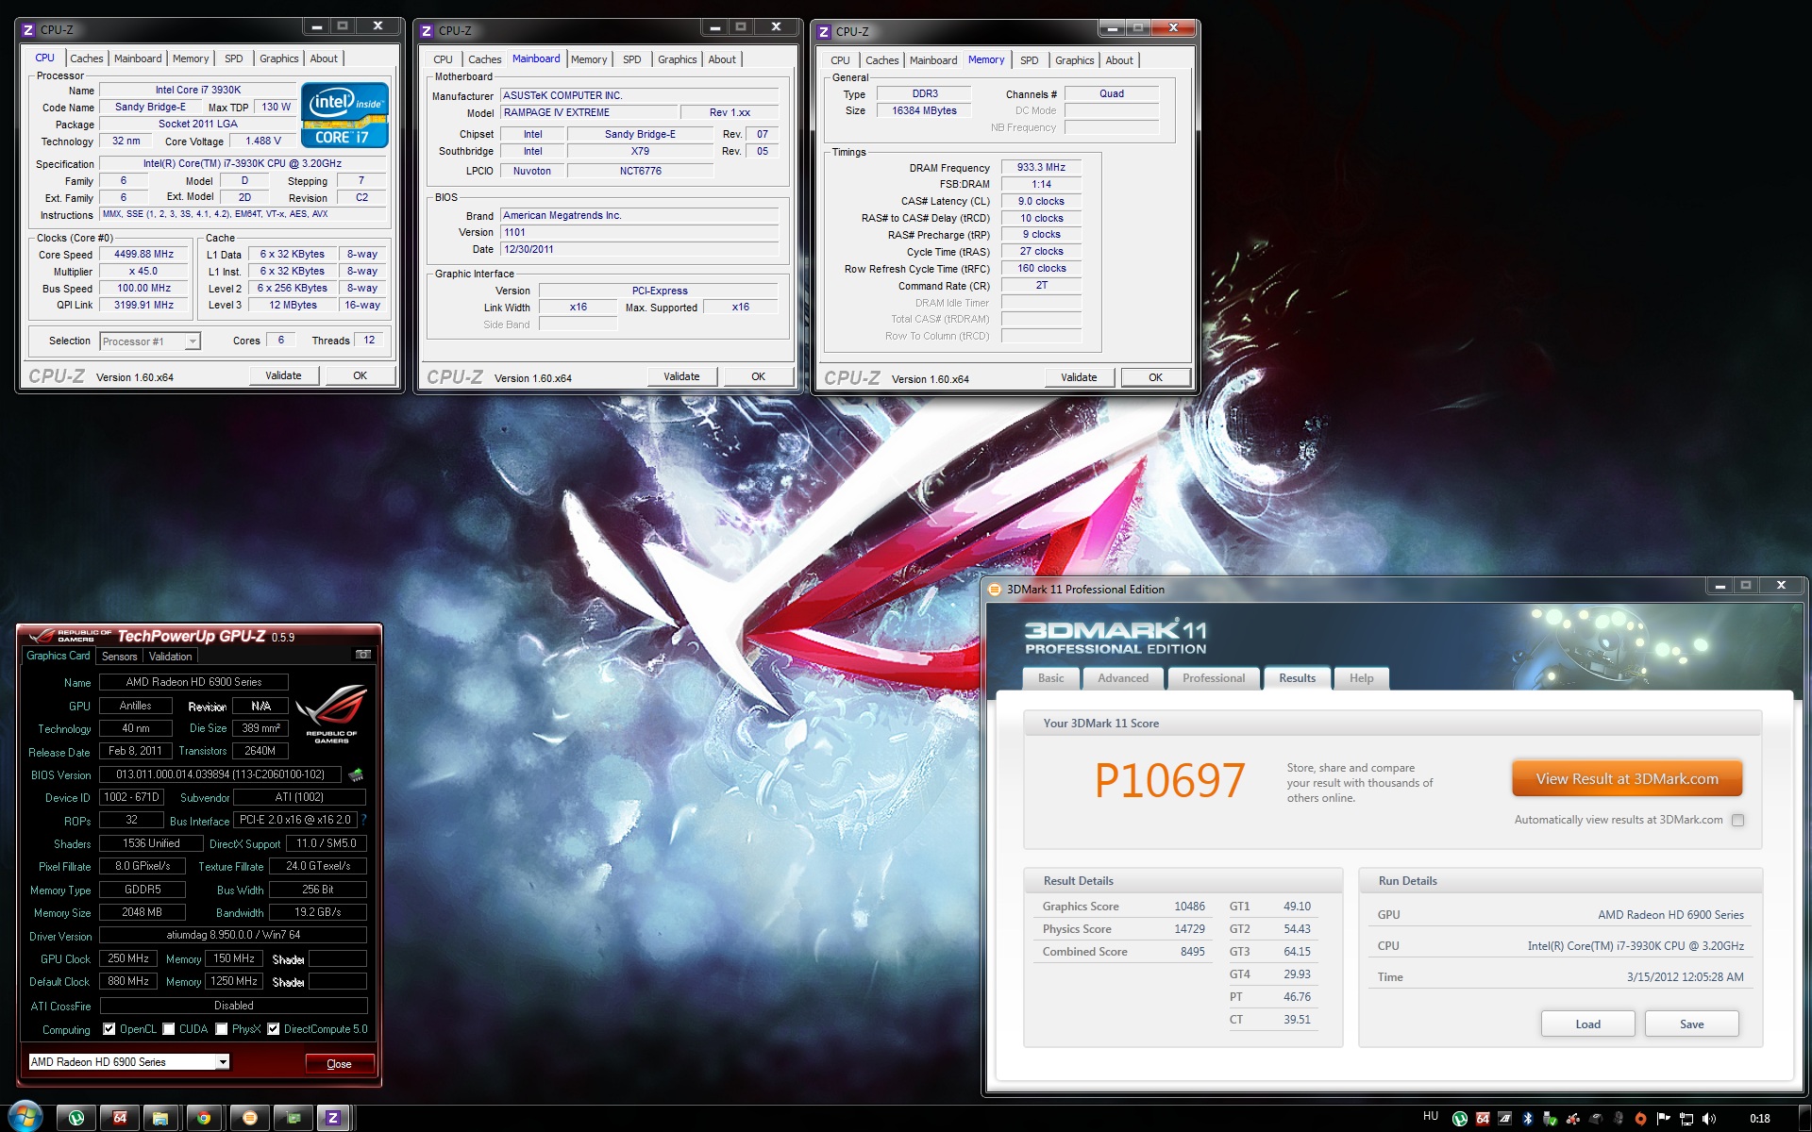This screenshot has height=1132, width=1812.
Task: Click Validate in the Mainboard CPU-Z window
Action: click(x=681, y=376)
